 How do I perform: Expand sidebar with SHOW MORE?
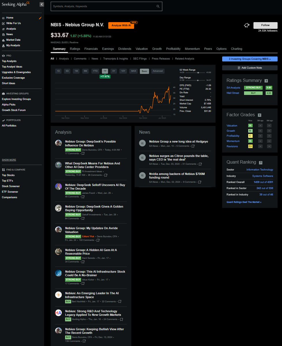9,160
